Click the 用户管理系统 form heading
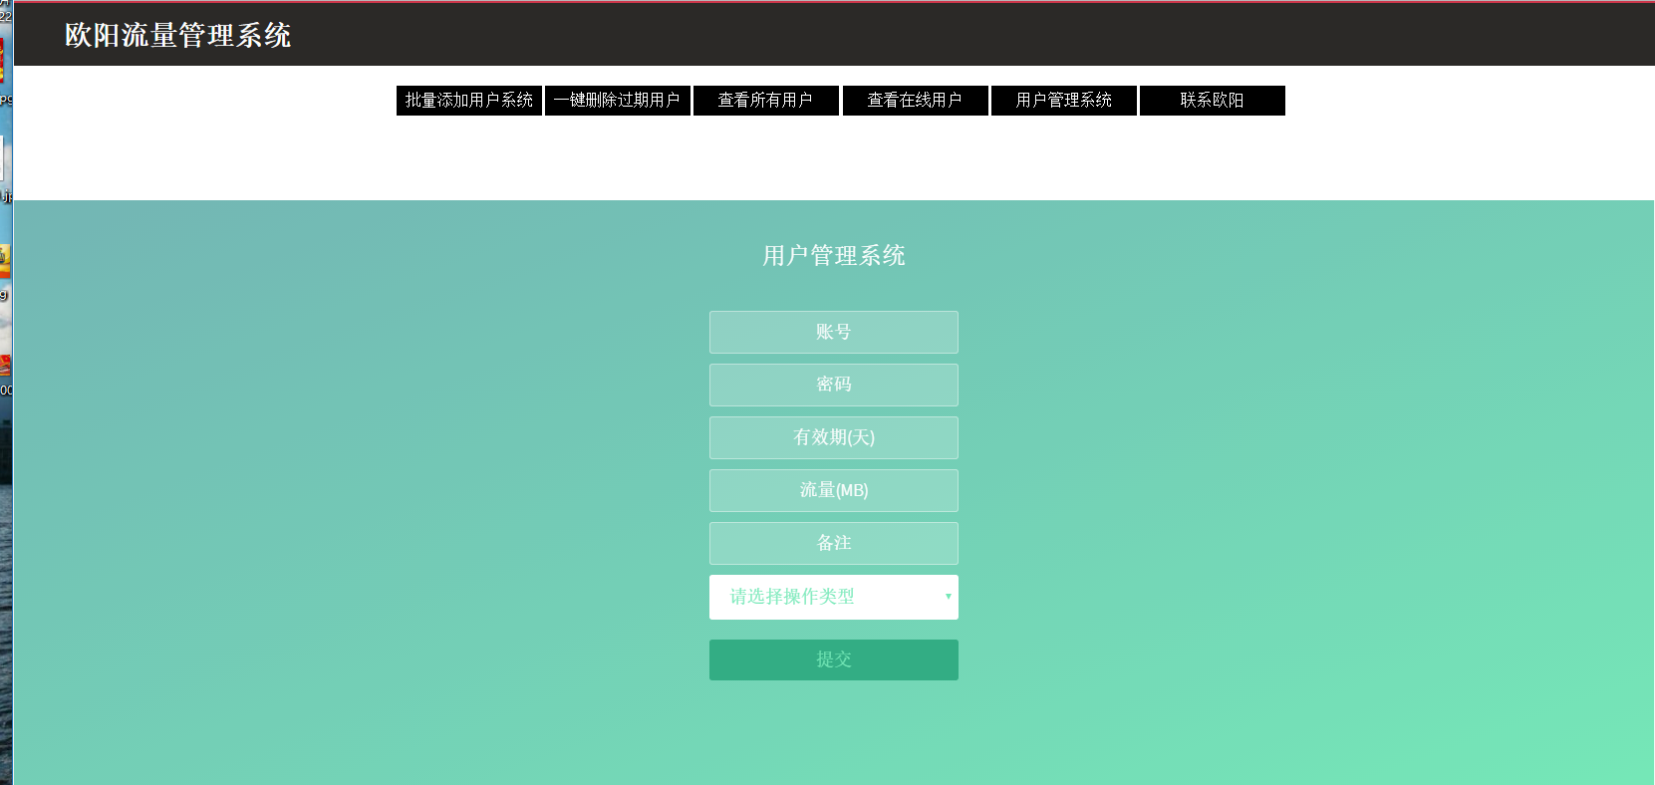The width and height of the screenshot is (1655, 785). click(833, 256)
